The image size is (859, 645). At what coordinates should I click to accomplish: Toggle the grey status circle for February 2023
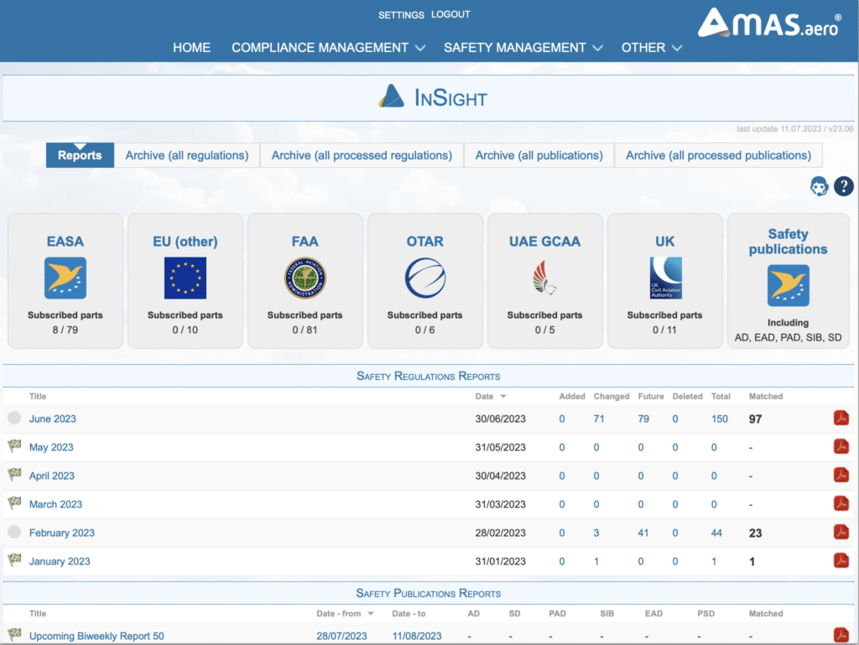pyautogui.click(x=15, y=532)
